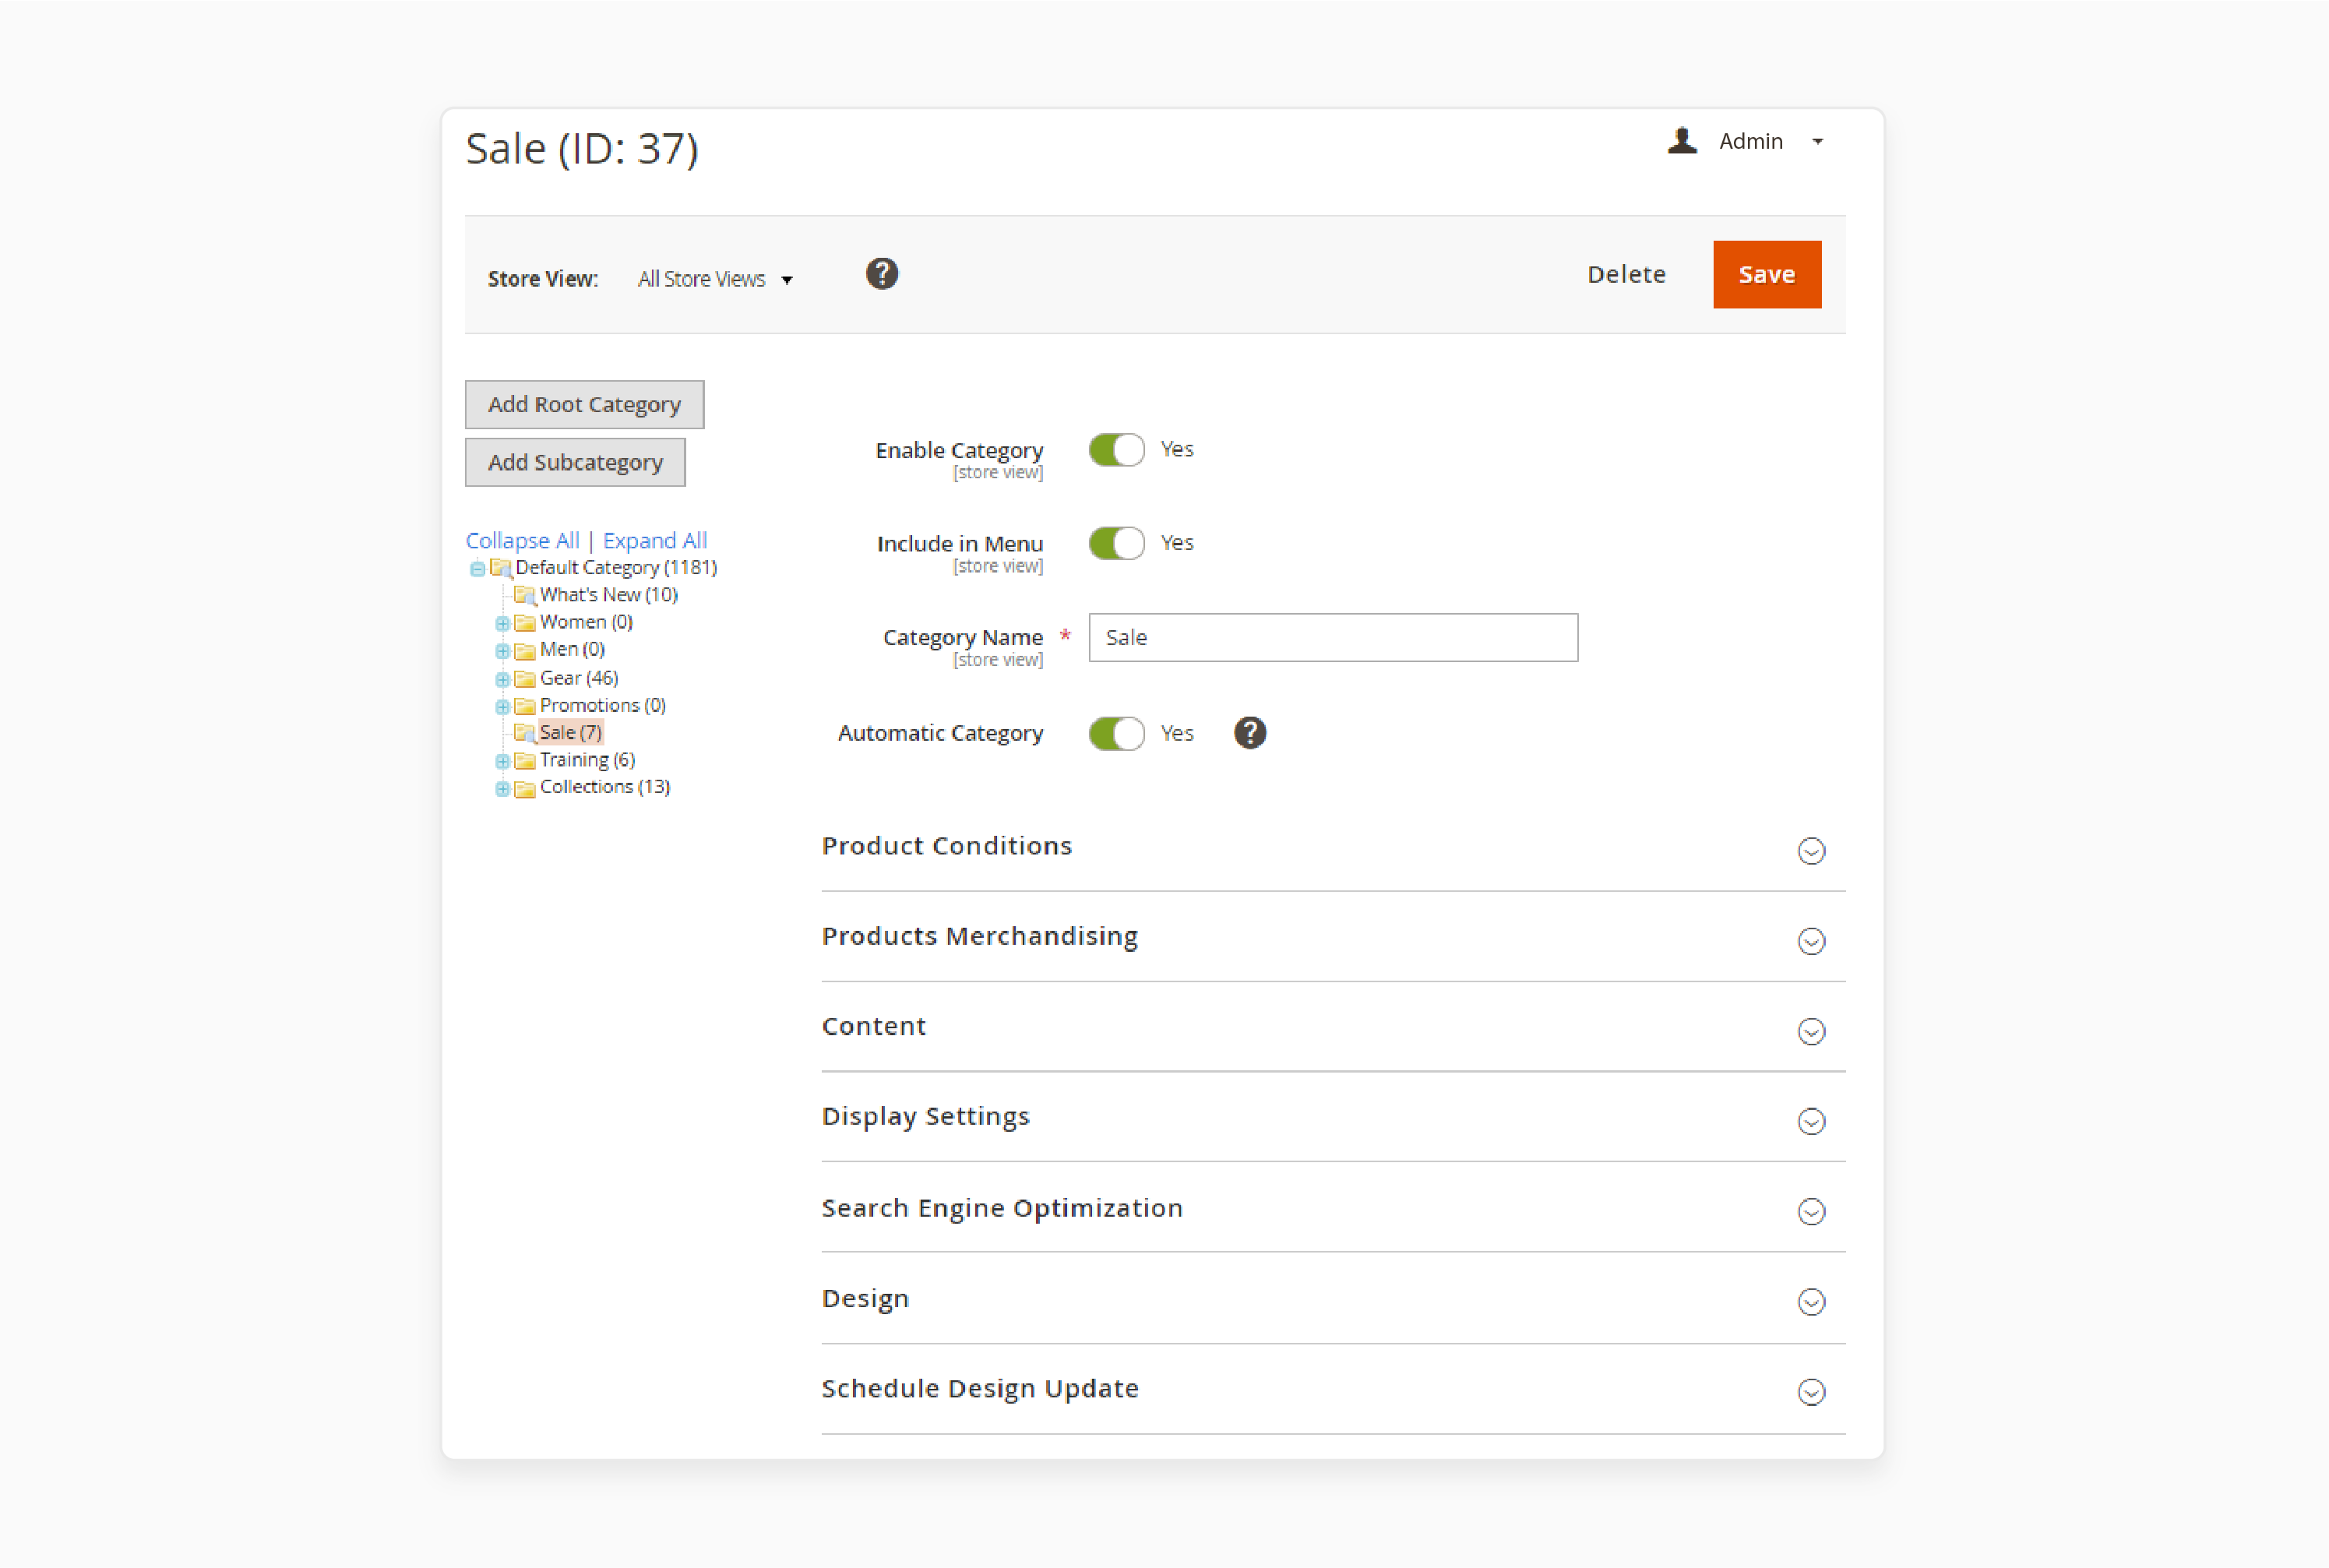
Task: Click the Collections folder icon
Action: click(525, 788)
